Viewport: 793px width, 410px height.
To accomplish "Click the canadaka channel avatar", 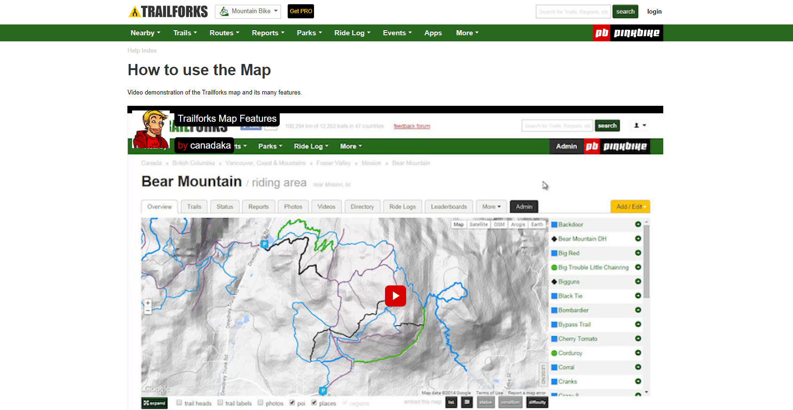I will click(x=150, y=129).
